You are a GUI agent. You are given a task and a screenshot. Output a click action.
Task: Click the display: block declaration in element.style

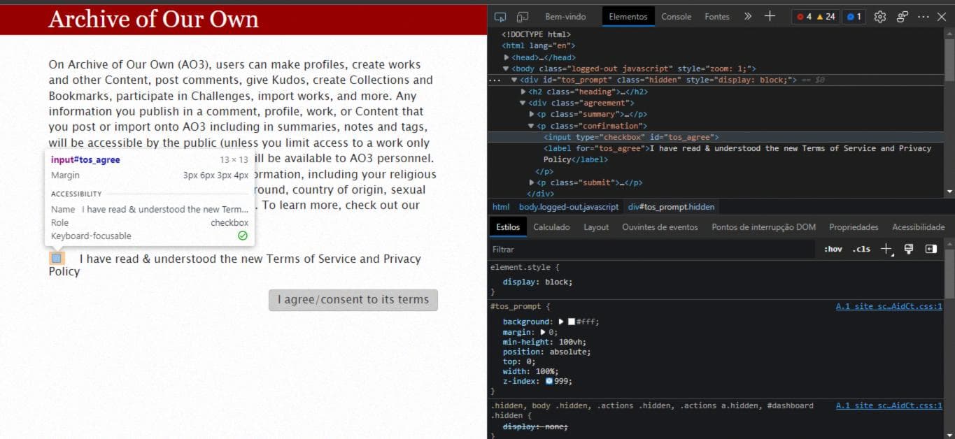pyautogui.click(x=537, y=282)
